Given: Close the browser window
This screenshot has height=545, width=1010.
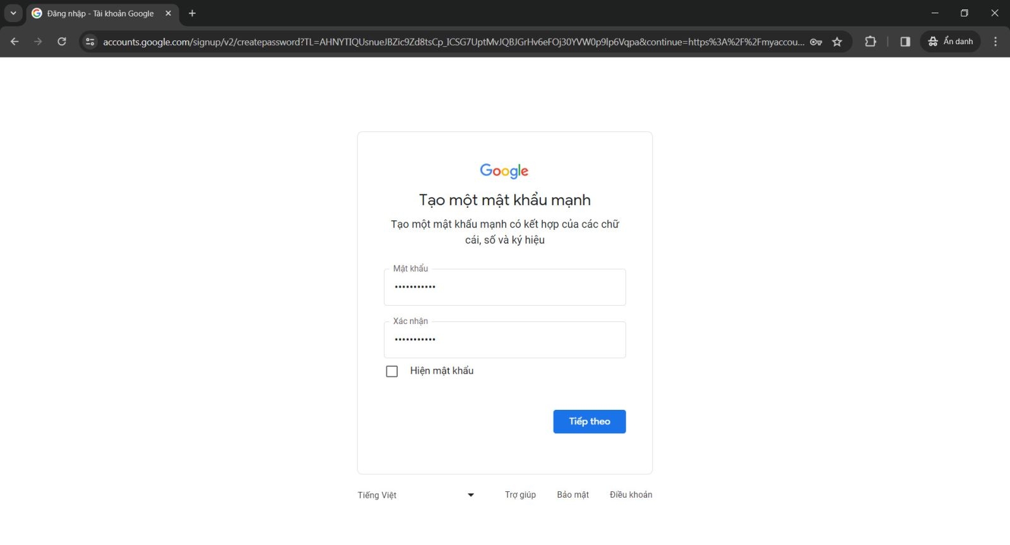Looking at the screenshot, I should pos(995,13).
